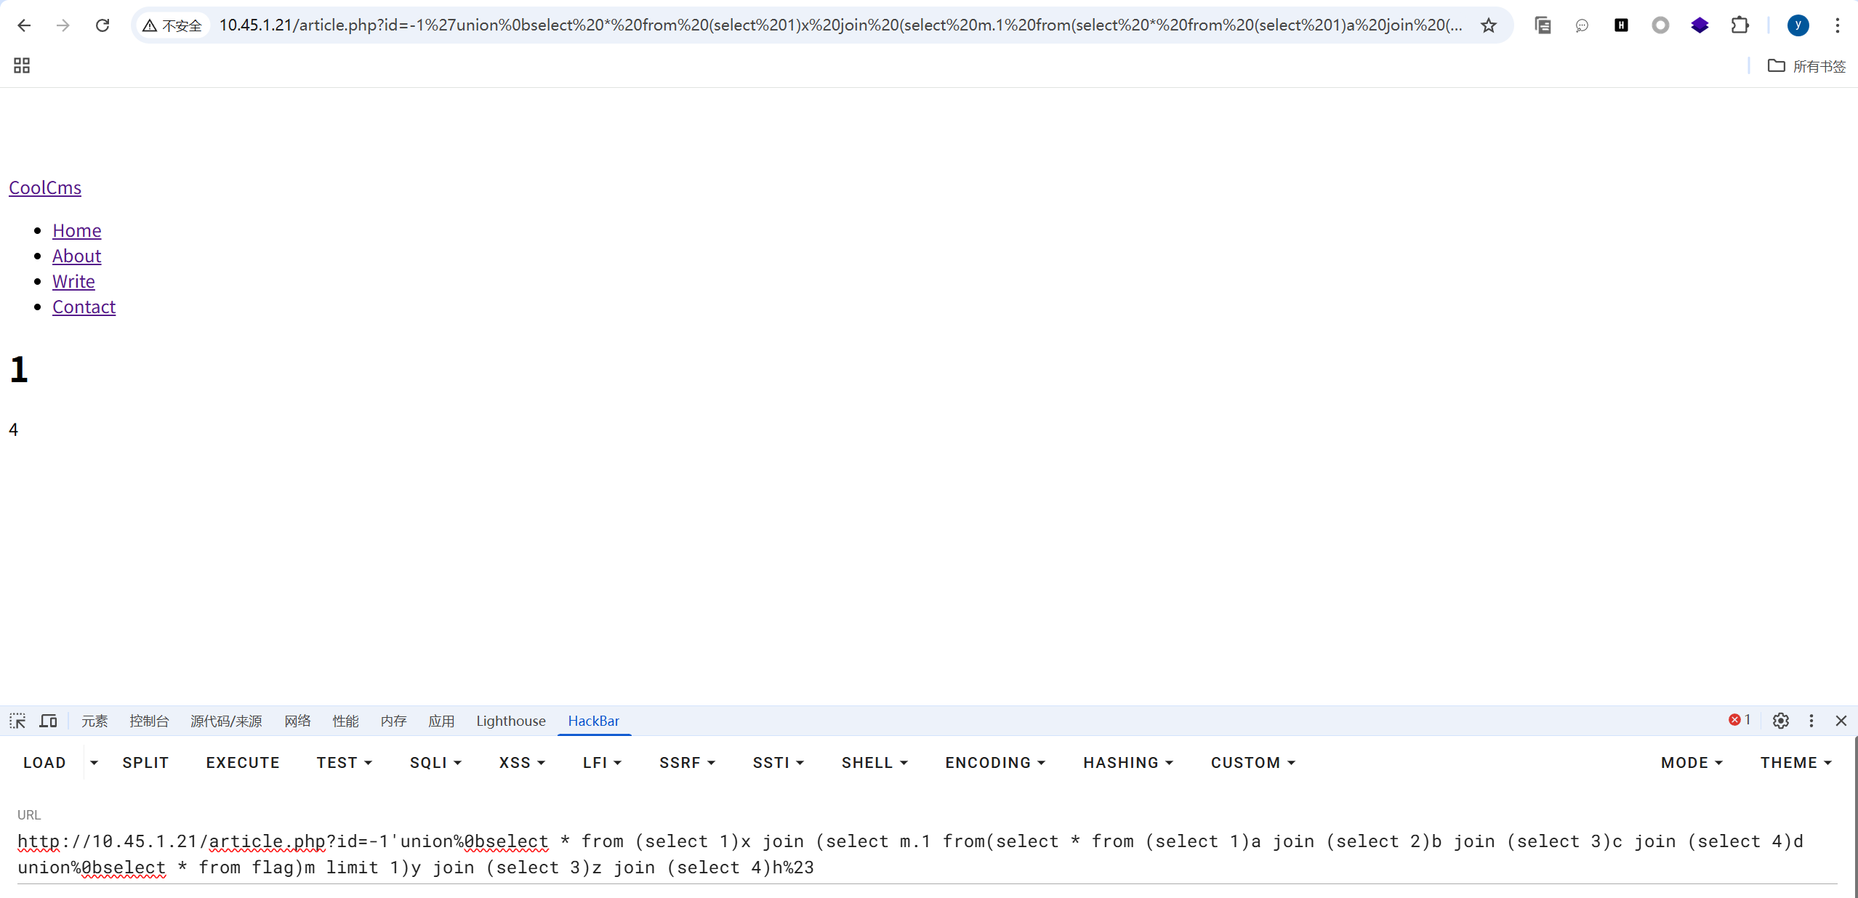Viewport: 1858px width, 898px height.
Task: Click the not-secure warning site info
Action: [172, 25]
